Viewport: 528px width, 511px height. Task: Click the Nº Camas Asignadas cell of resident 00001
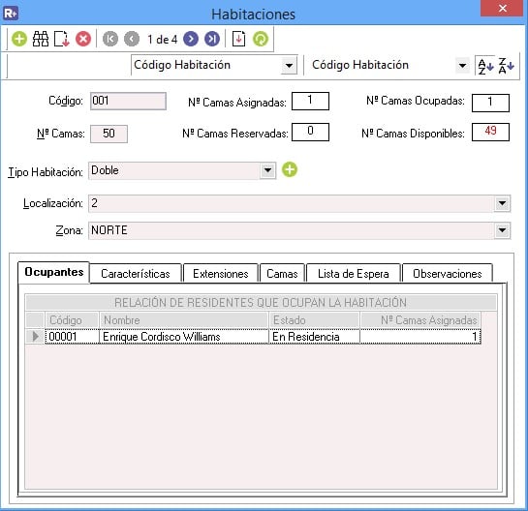pyautogui.click(x=420, y=337)
